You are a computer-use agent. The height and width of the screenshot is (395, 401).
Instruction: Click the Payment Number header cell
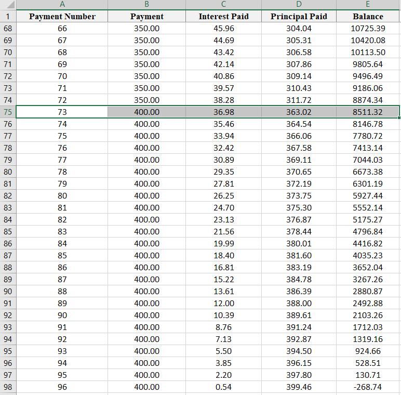click(62, 16)
